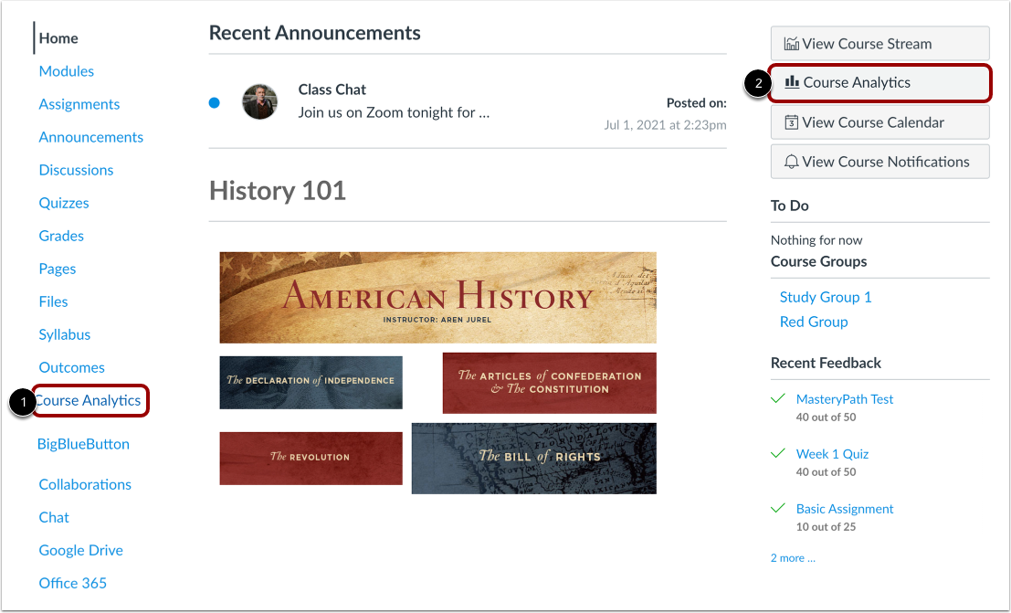Click the green checkmark beside Week 1 Quiz
The image size is (1011, 613).
click(778, 453)
